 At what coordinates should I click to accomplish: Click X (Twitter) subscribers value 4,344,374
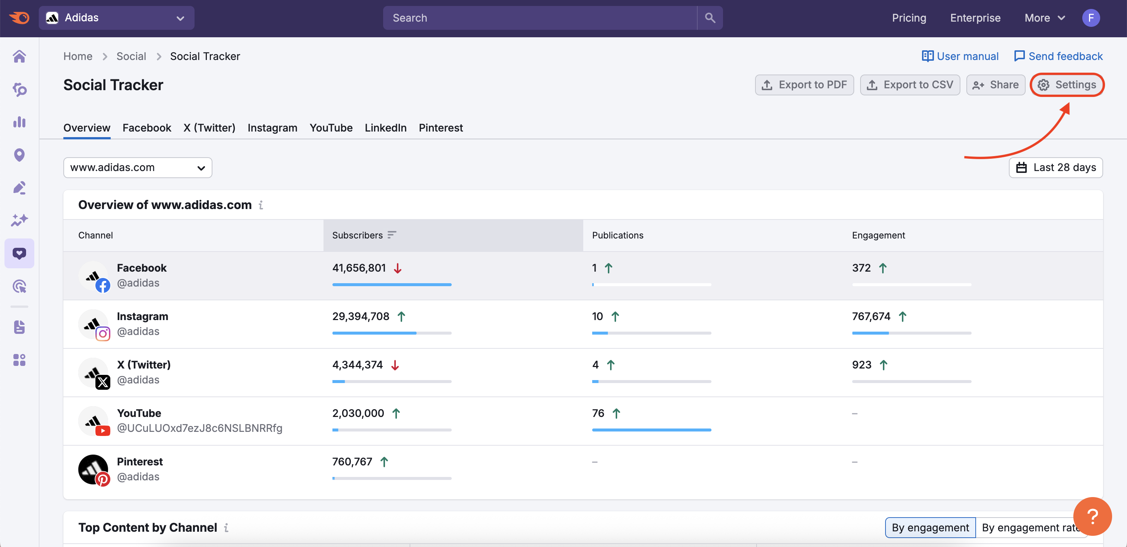pyautogui.click(x=357, y=365)
